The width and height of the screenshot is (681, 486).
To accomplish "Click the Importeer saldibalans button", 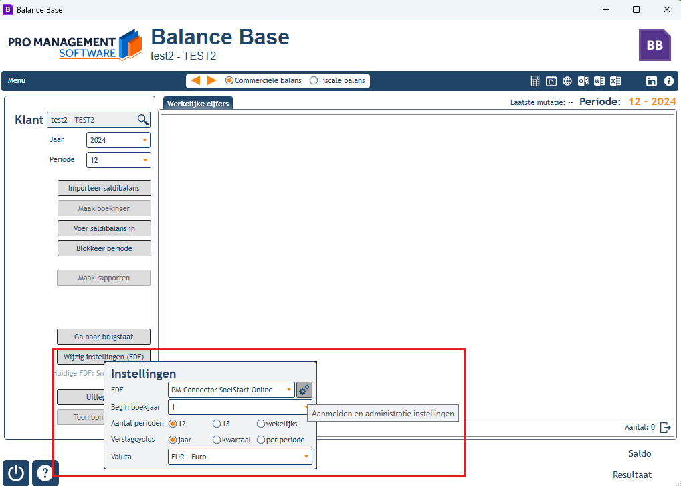I will point(104,188).
